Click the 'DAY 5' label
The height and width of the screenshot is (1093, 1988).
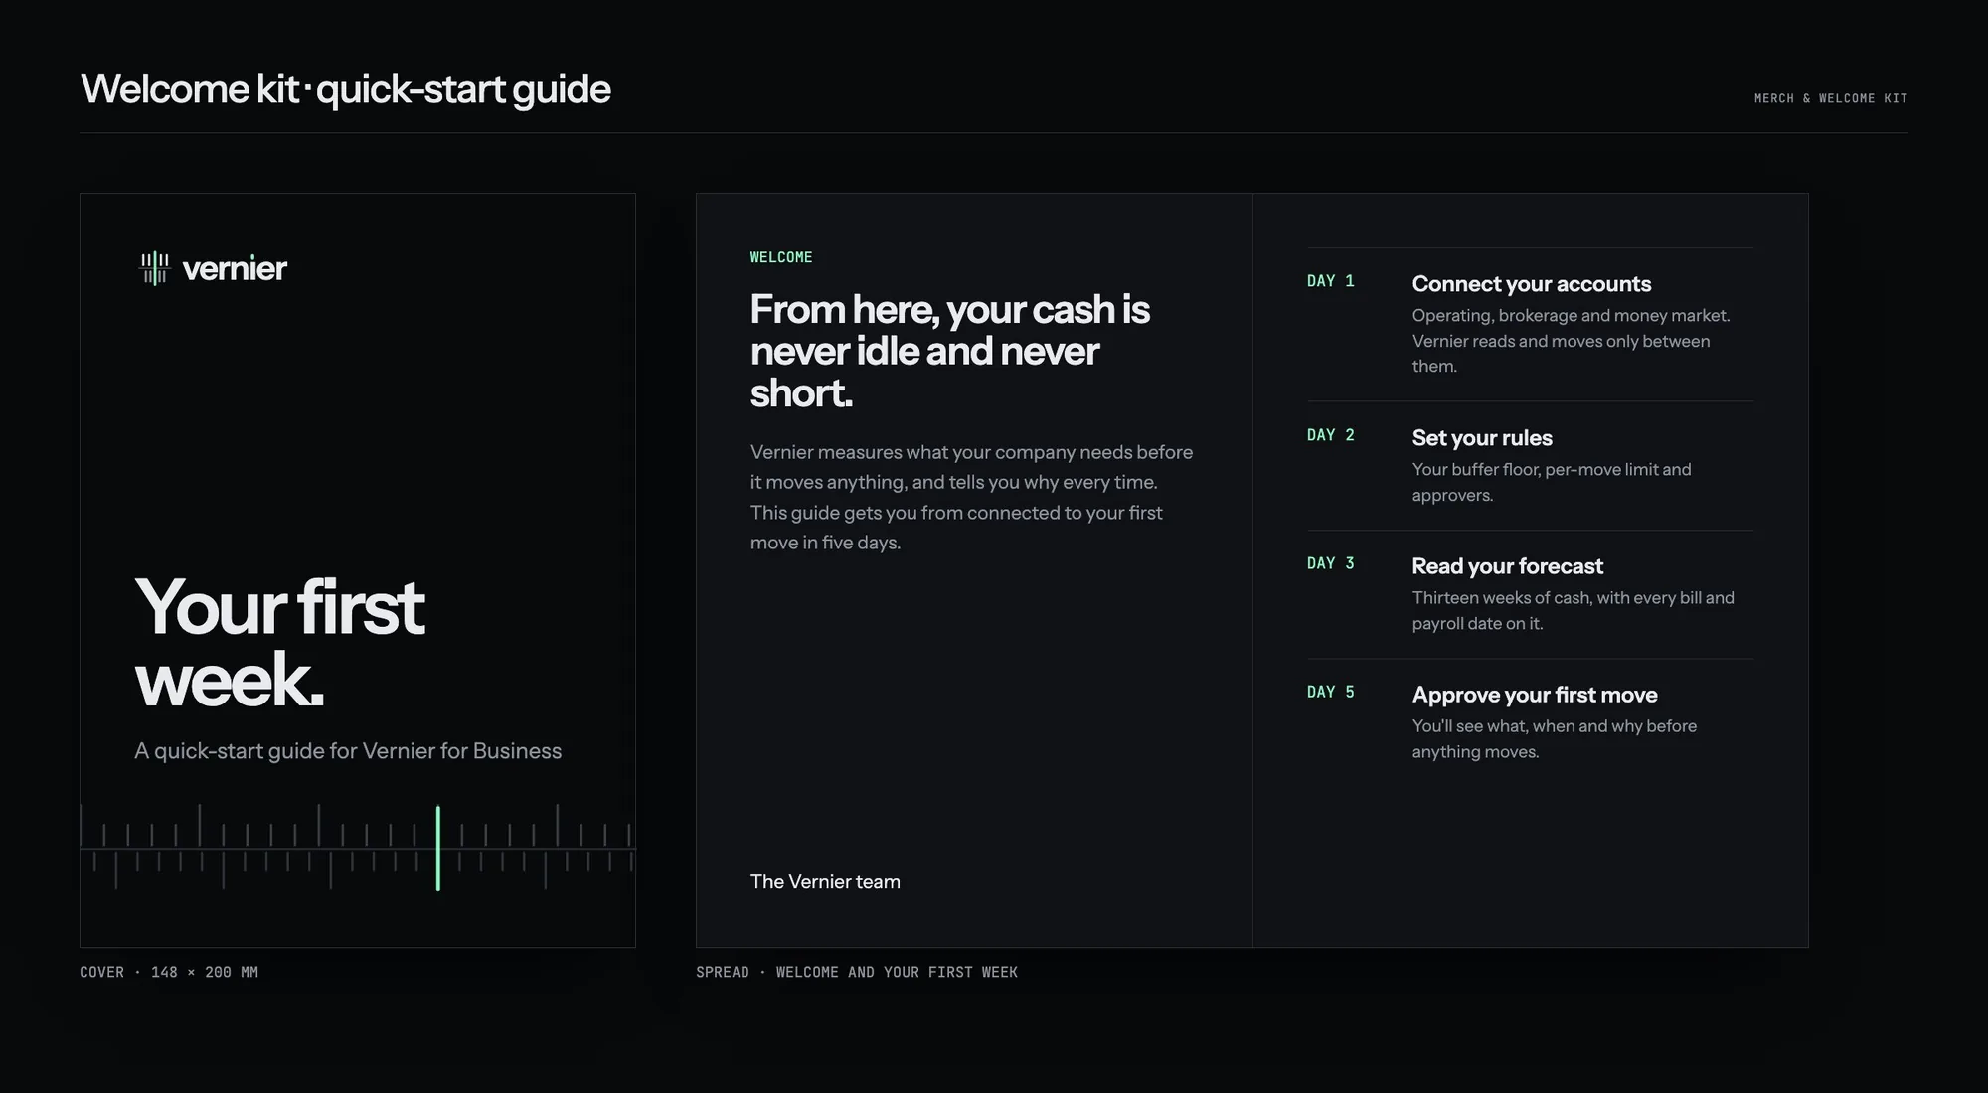1331,692
